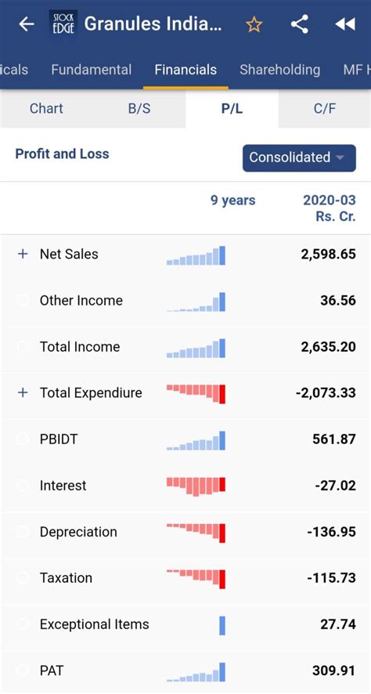Add stock to favorites with star icon

(x=254, y=24)
